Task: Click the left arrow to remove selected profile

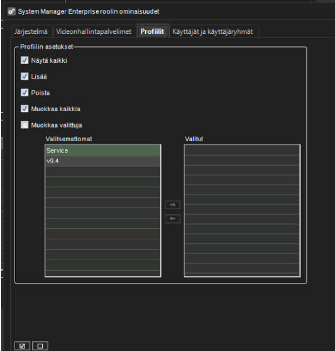Action: pyautogui.click(x=173, y=219)
